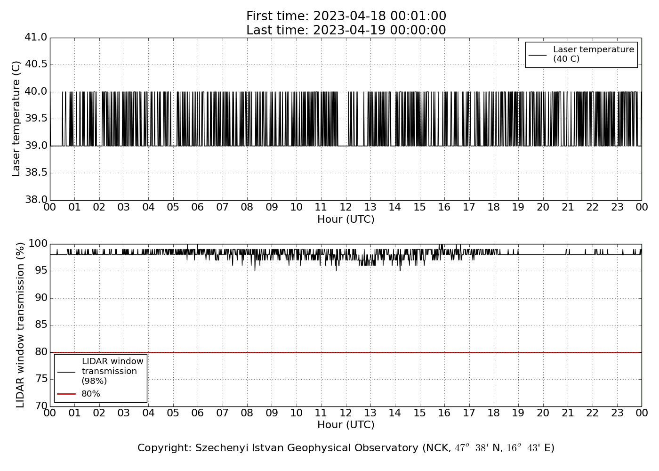
Task: Click the 38.0 tick on the temperature axis
Action: [36, 200]
